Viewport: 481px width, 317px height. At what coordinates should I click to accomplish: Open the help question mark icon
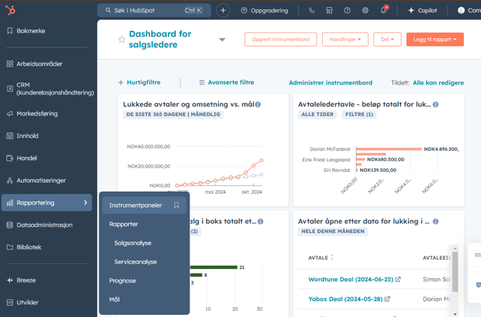[347, 11]
